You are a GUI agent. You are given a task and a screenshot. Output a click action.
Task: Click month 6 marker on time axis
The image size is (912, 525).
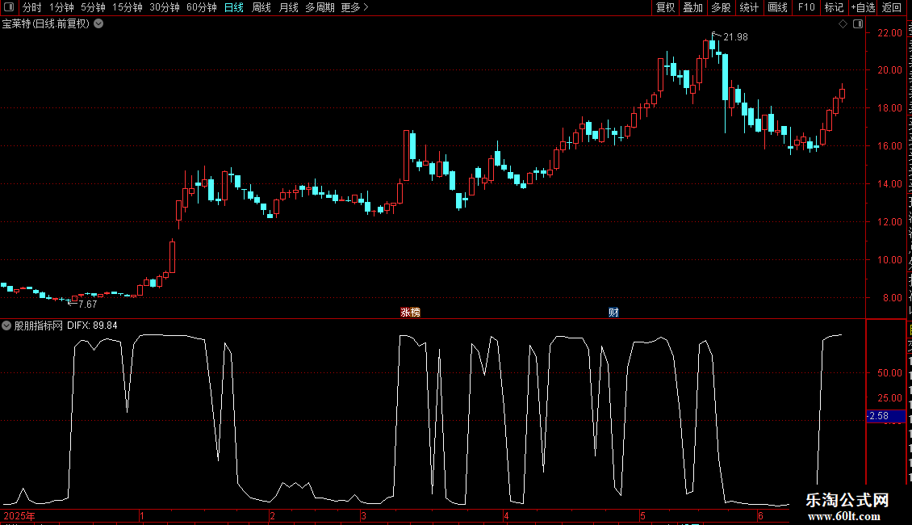pos(760,515)
